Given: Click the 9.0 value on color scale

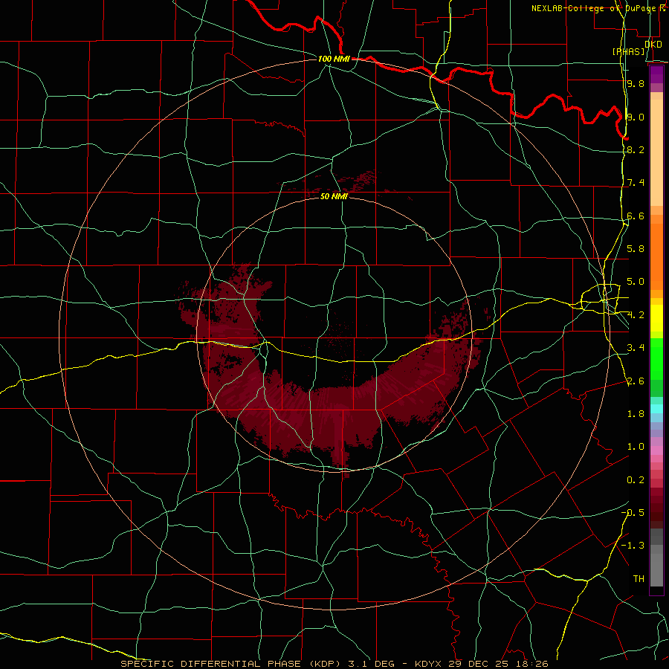Looking at the screenshot, I should [636, 117].
